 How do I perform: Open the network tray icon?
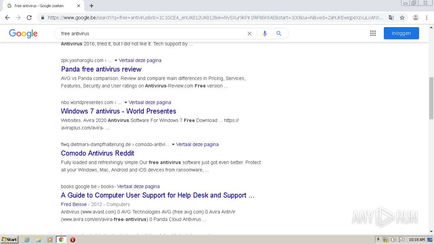386,240
